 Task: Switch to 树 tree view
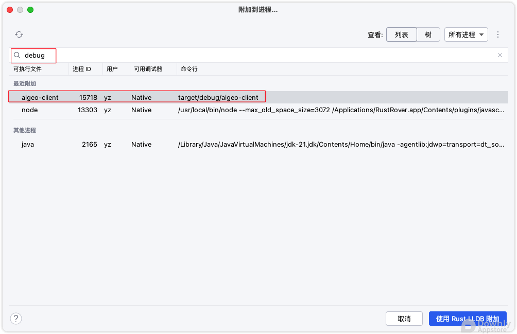[428, 34]
